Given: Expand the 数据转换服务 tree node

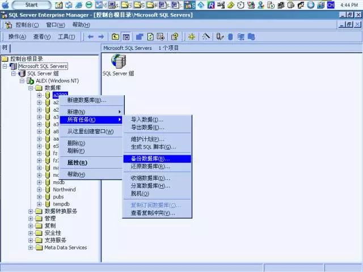Looking at the screenshot, I should (31, 211).
